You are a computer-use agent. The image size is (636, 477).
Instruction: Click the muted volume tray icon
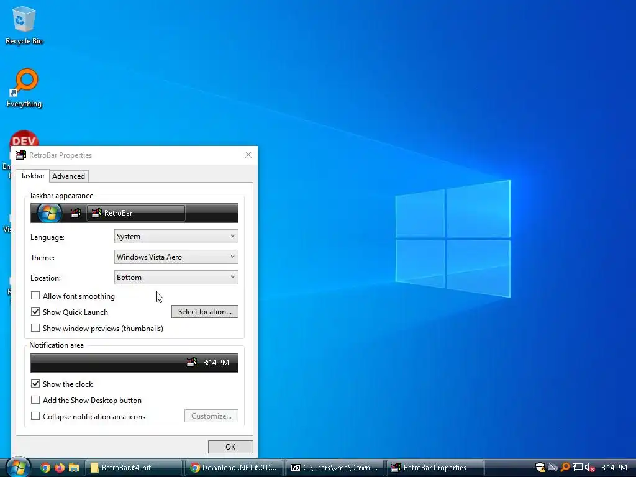[589, 468]
